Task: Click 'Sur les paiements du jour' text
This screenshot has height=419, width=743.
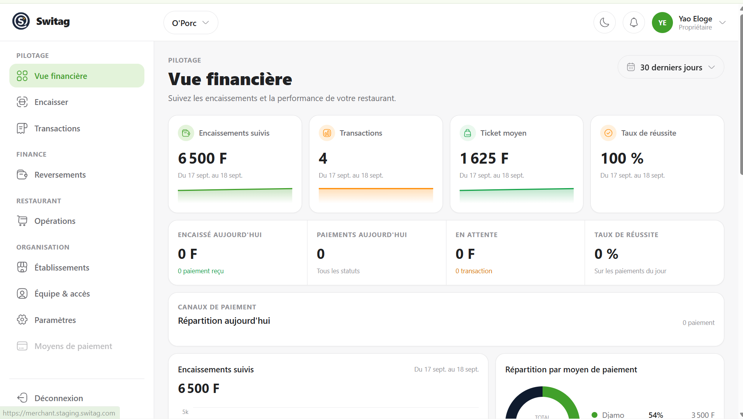Action: [x=630, y=271]
